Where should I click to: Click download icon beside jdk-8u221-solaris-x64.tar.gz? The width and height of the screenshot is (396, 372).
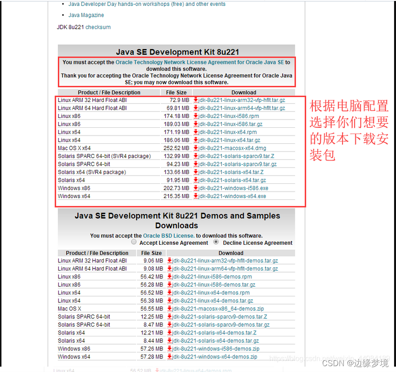196,180
